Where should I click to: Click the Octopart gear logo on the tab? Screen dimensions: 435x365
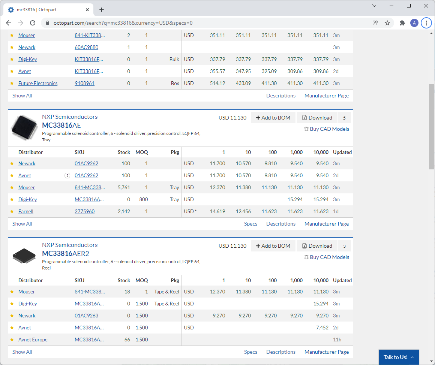pos(10,10)
